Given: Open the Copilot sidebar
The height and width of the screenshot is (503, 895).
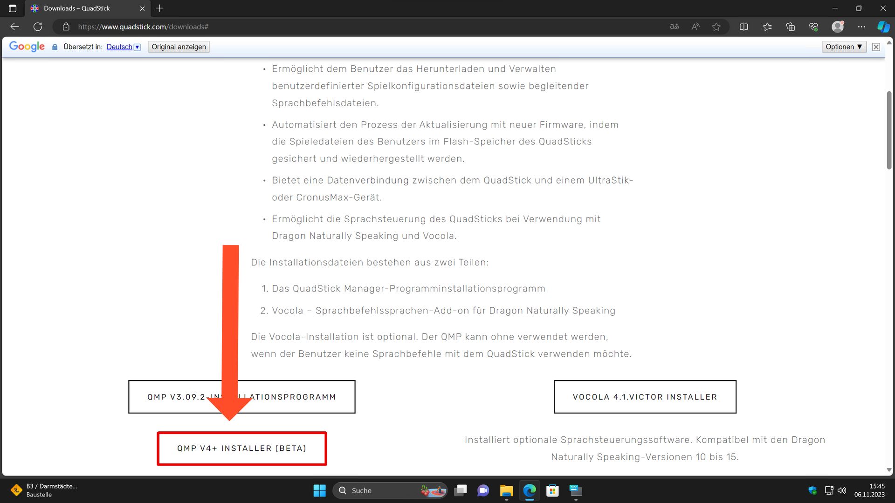Looking at the screenshot, I should click(883, 27).
